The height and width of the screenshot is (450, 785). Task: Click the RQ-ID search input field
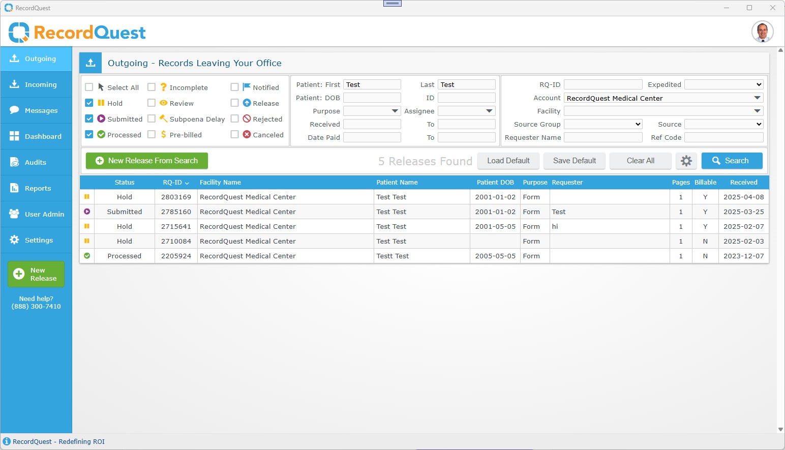pos(603,84)
